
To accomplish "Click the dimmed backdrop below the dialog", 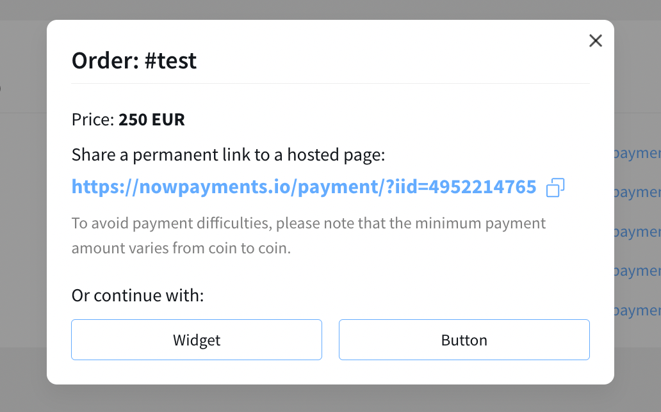I will pos(330,399).
